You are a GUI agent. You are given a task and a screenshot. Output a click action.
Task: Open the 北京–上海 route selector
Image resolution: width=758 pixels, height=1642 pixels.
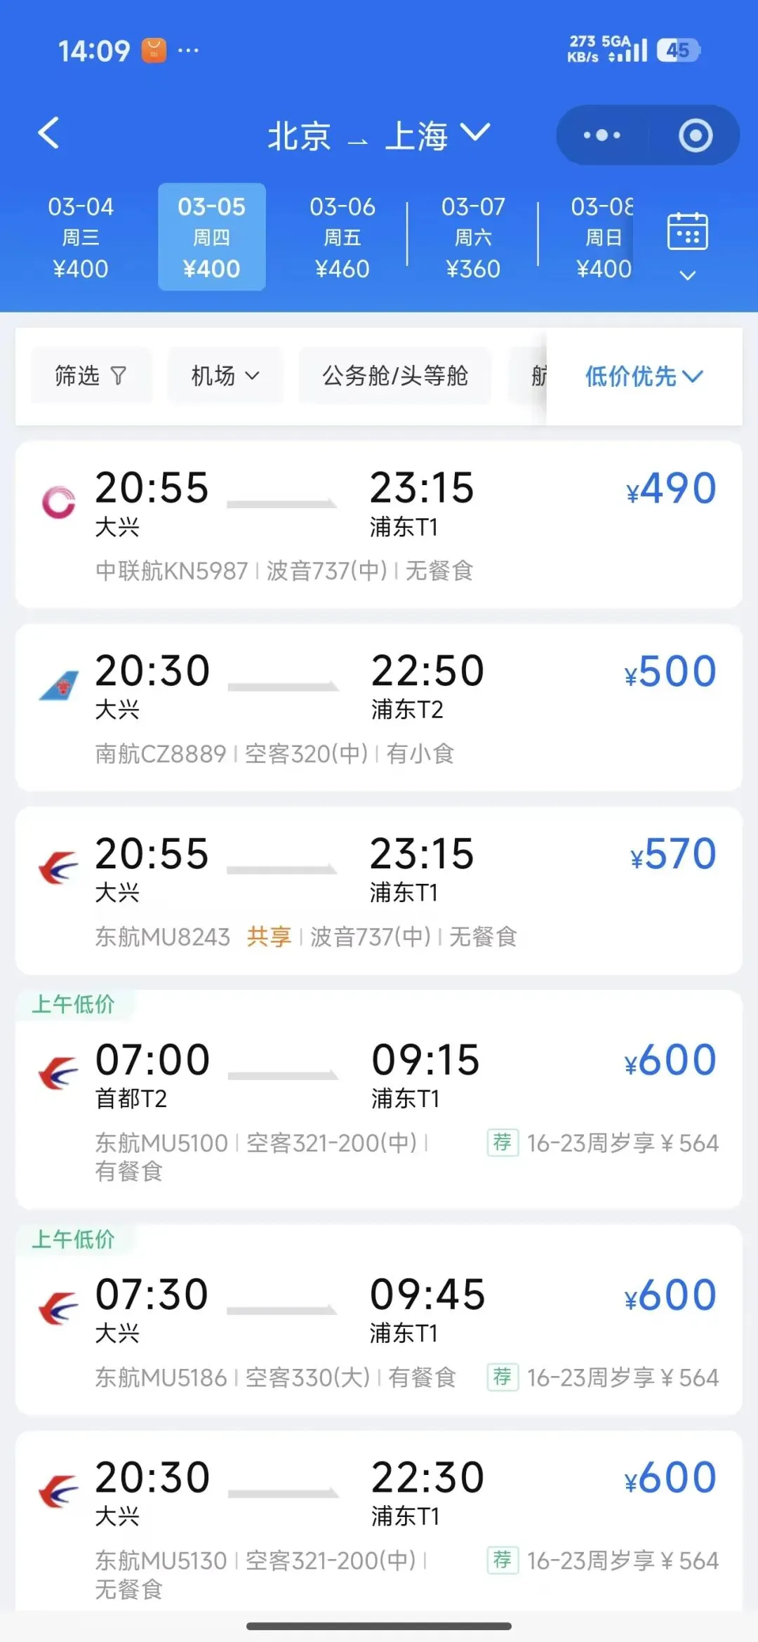(379, 135)
